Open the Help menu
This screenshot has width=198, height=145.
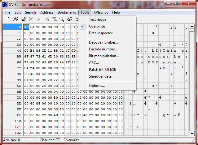(116, 12)
